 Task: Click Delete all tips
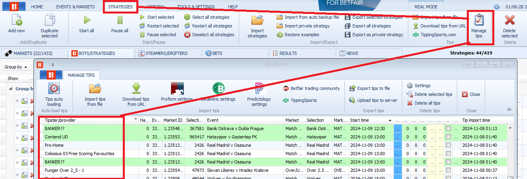[x=424, y=103]
